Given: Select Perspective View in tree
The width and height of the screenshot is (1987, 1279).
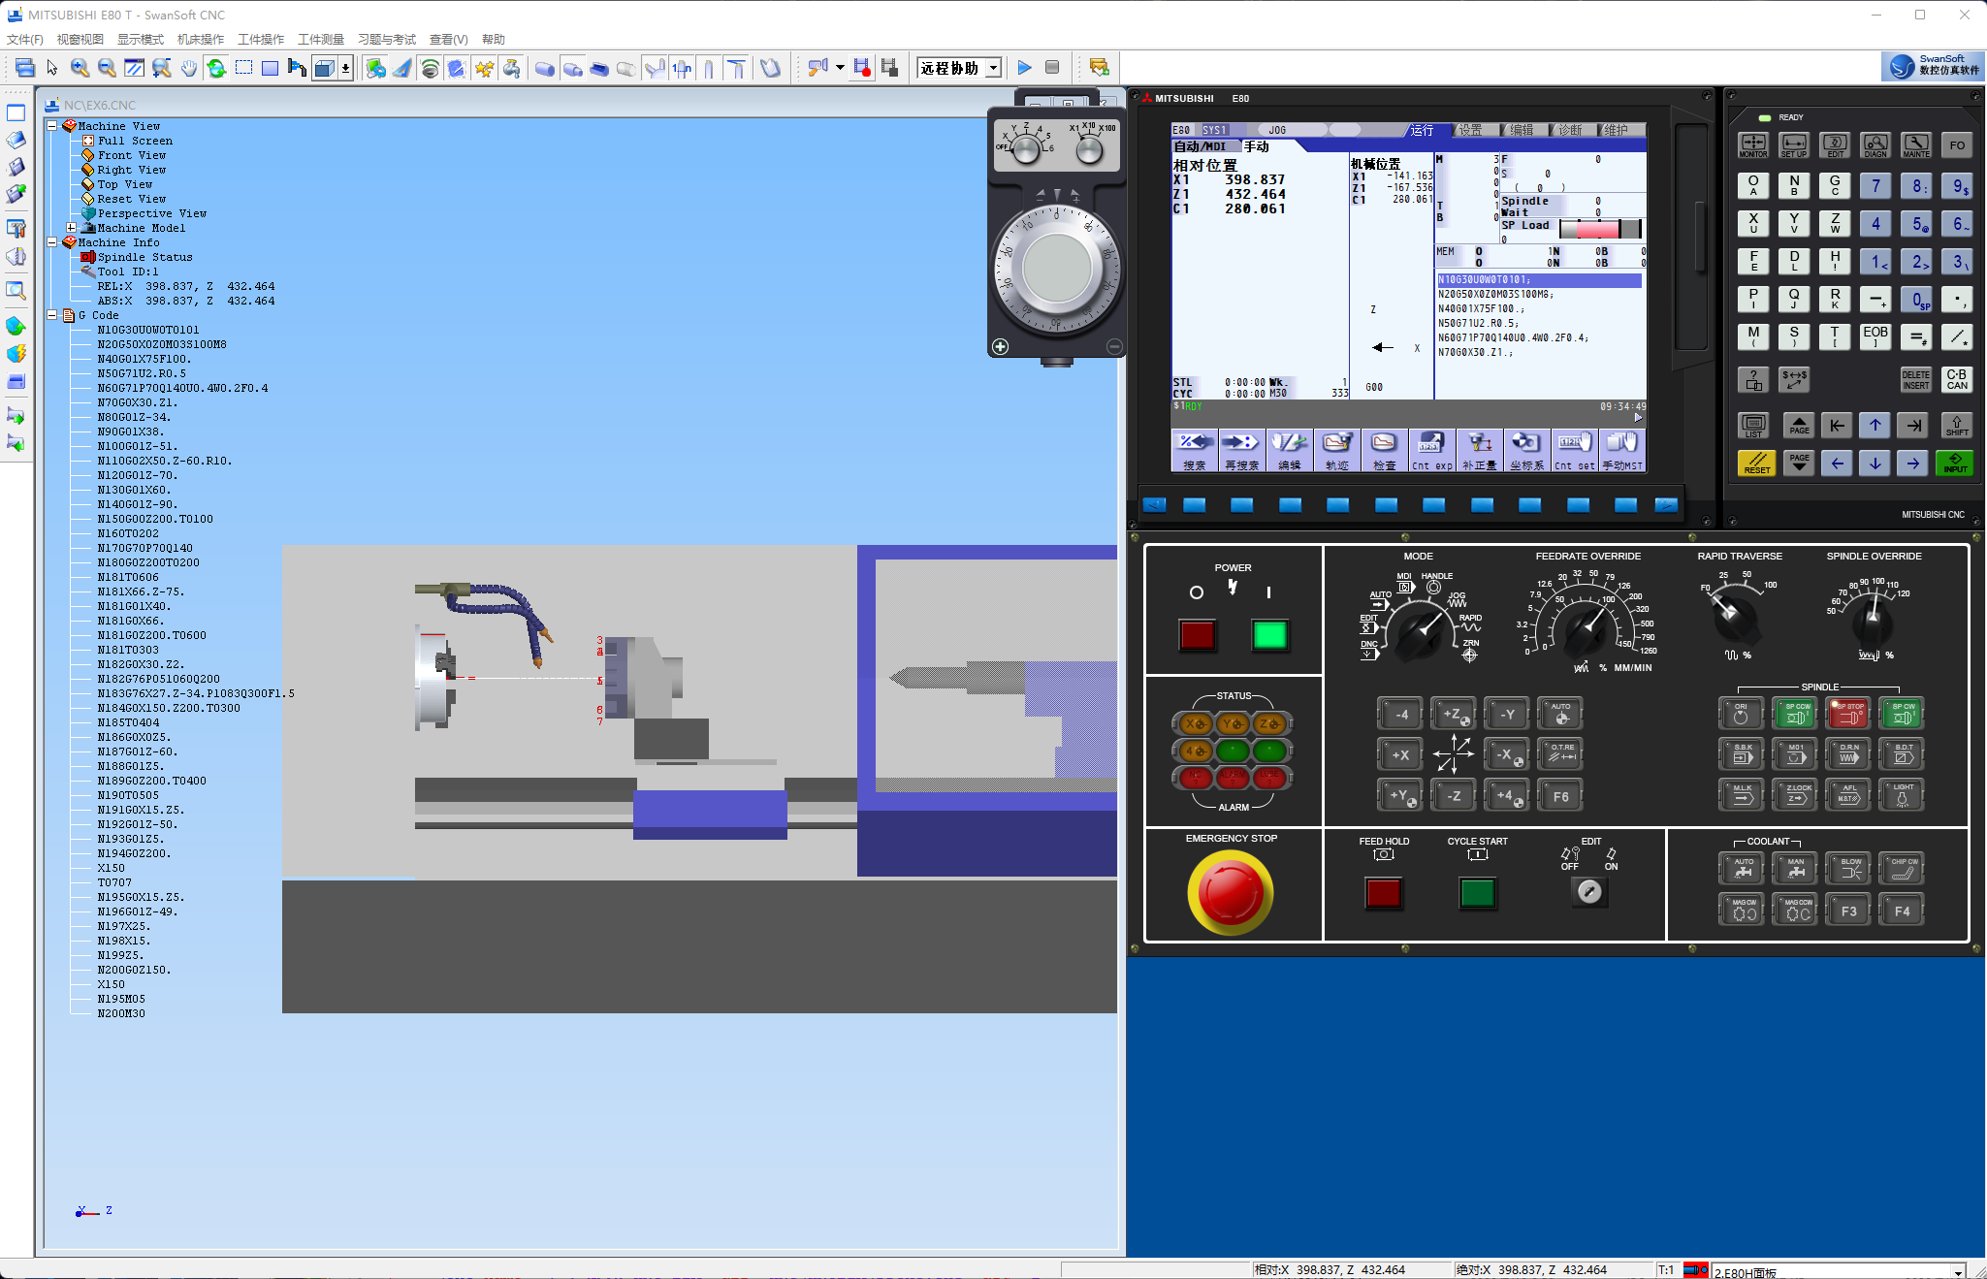Looking at the screenshot, I should pos(151,213).
